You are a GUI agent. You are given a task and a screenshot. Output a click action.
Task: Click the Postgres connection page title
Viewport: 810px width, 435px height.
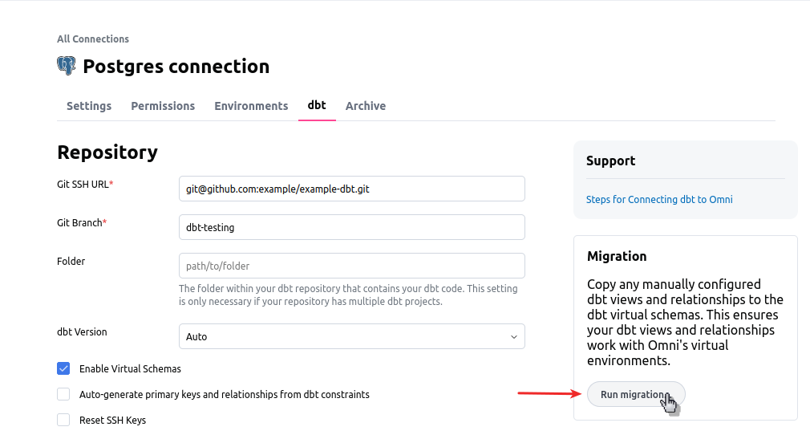click(x=176, y=67)
